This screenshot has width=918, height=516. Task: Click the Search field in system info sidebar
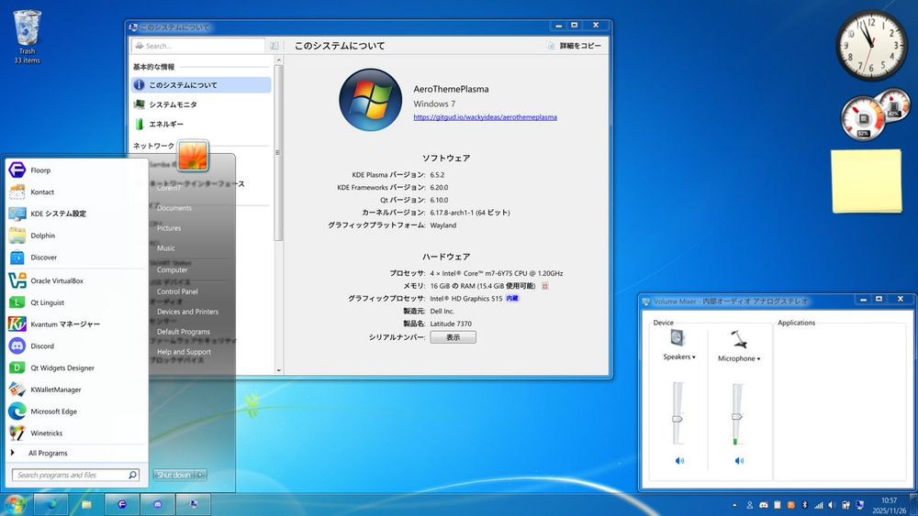coord(198,46)
